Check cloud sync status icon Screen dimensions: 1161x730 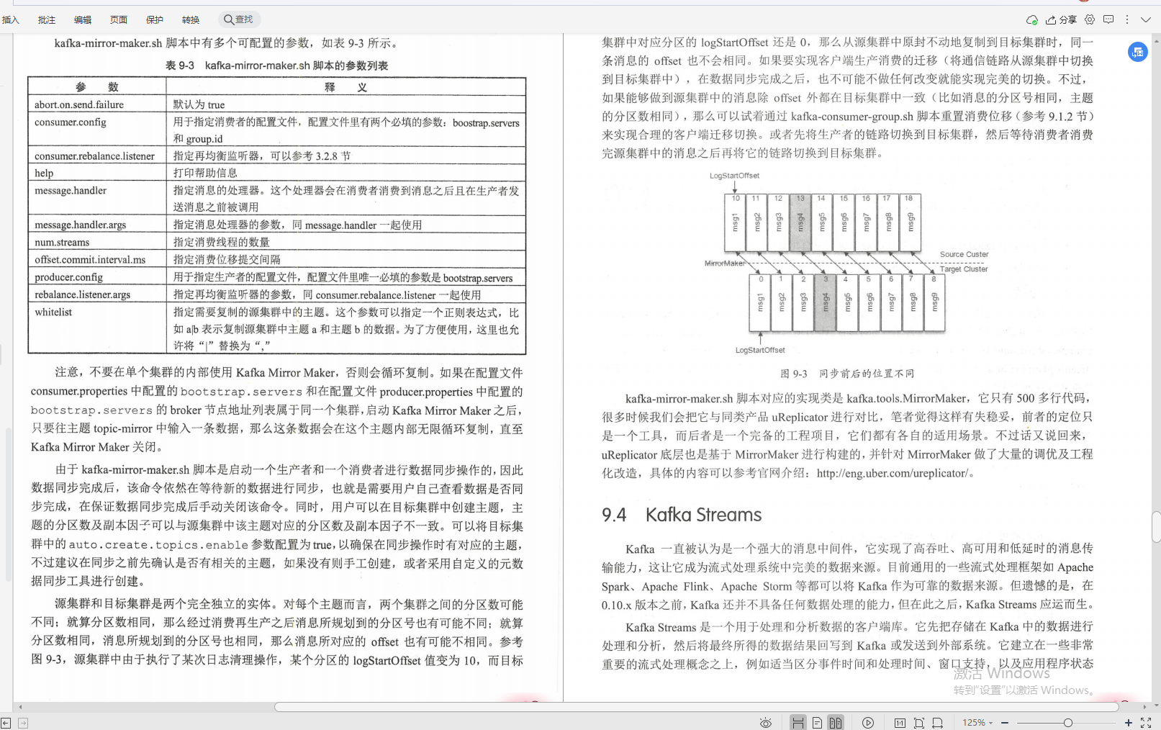pos(1032,19)
